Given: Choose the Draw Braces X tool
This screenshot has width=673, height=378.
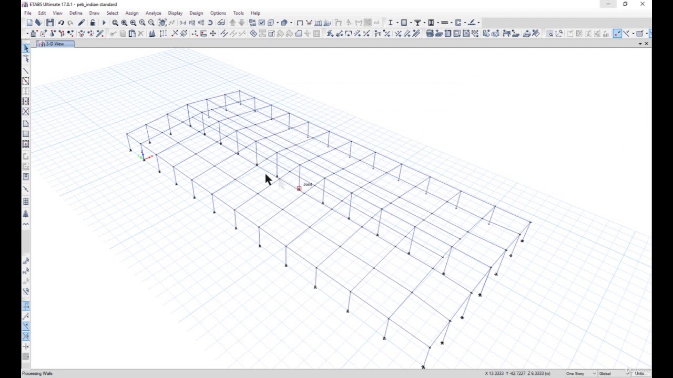Looking at the screenshot, I should click(26, 111).
